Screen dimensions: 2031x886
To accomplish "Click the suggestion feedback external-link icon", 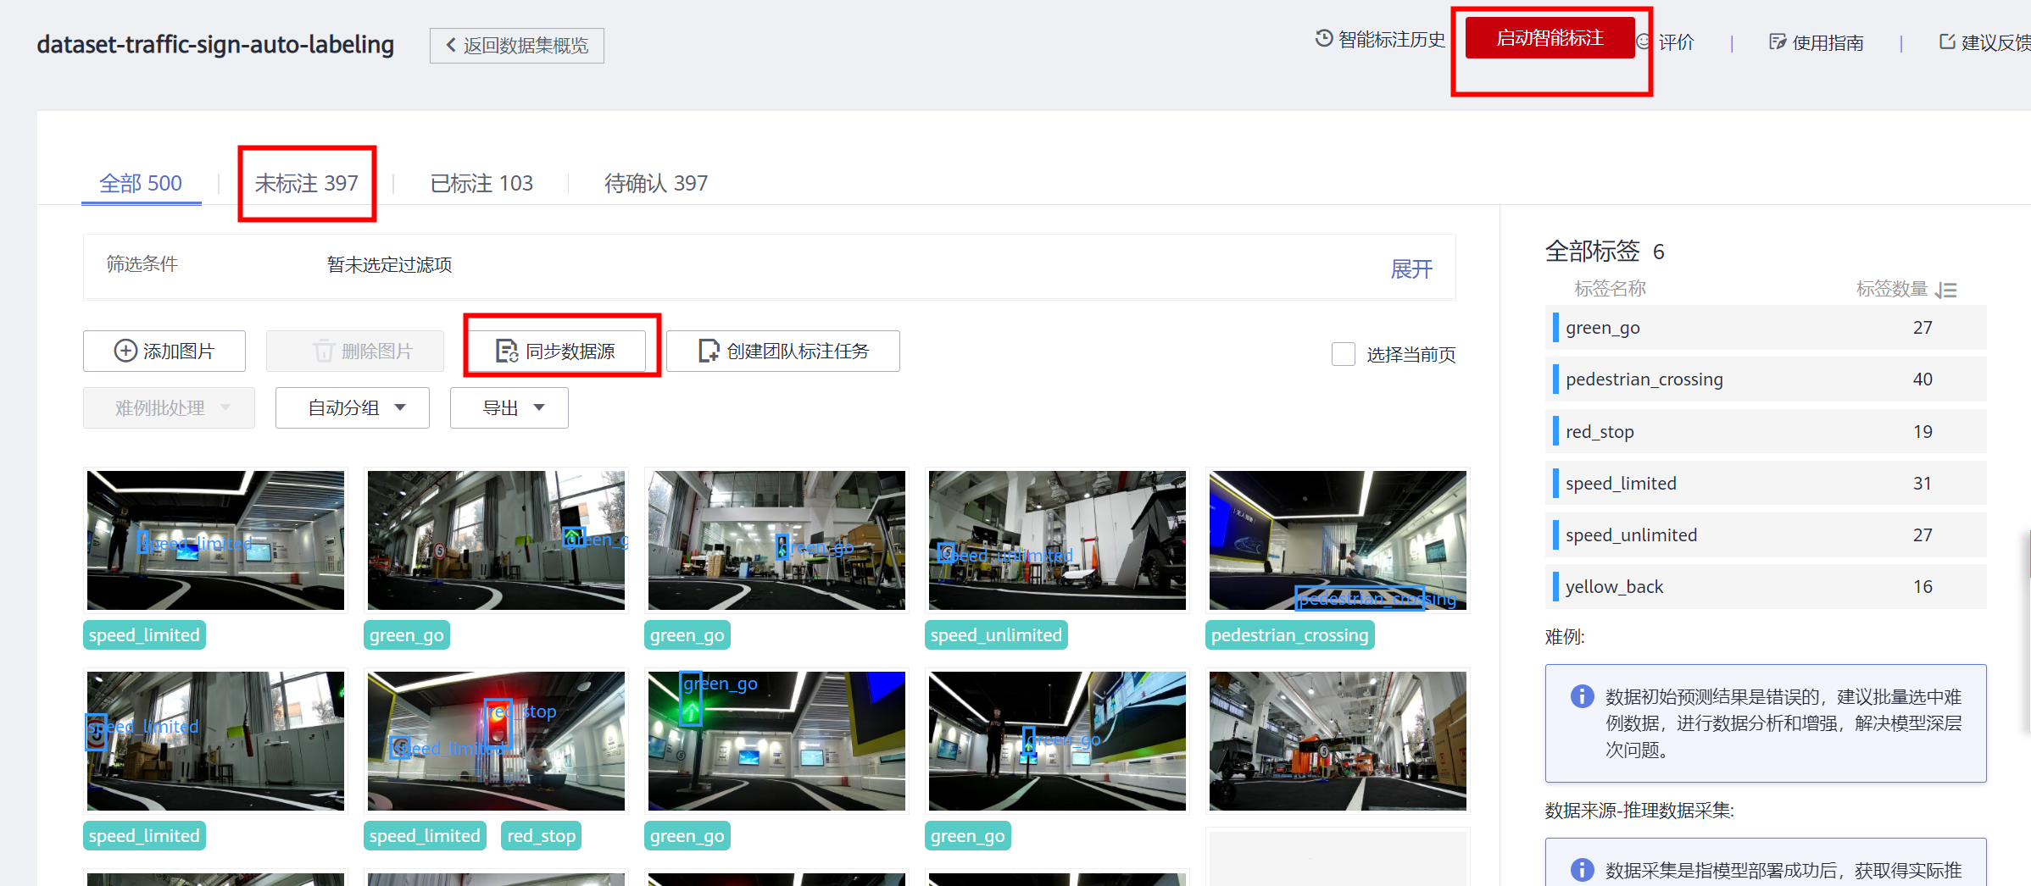I will [x=1947, y=42].
